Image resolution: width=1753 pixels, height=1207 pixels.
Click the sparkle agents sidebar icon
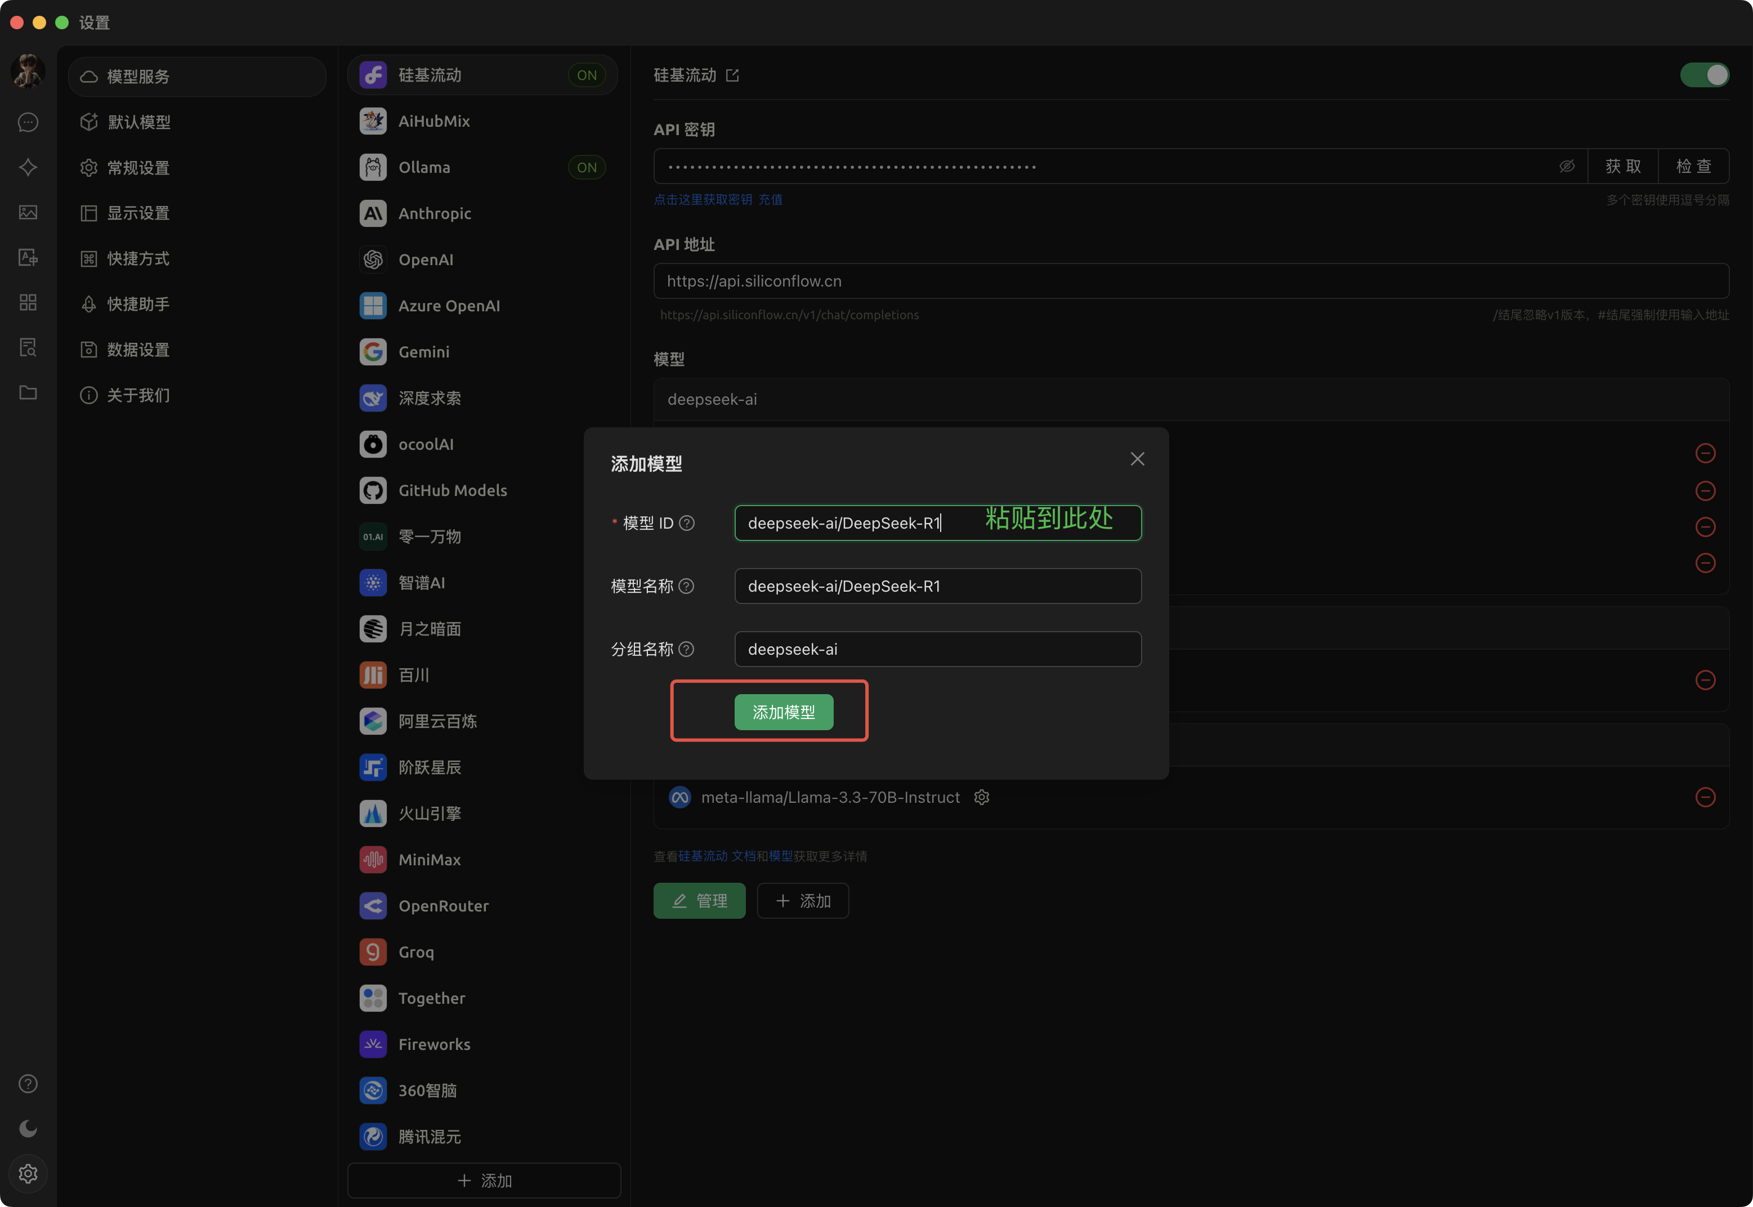point(28,167)
